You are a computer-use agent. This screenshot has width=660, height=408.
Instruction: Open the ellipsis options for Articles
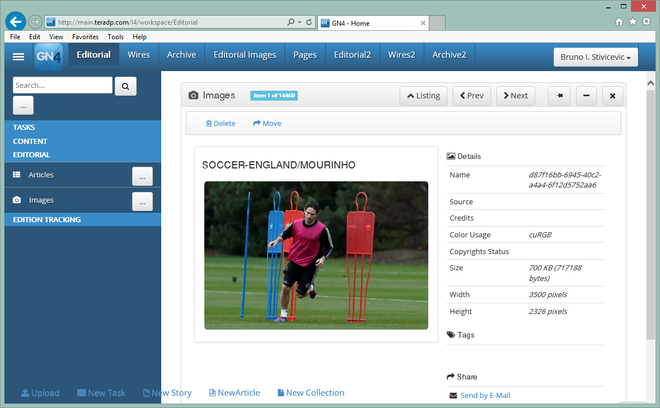(x=142, y=176)
